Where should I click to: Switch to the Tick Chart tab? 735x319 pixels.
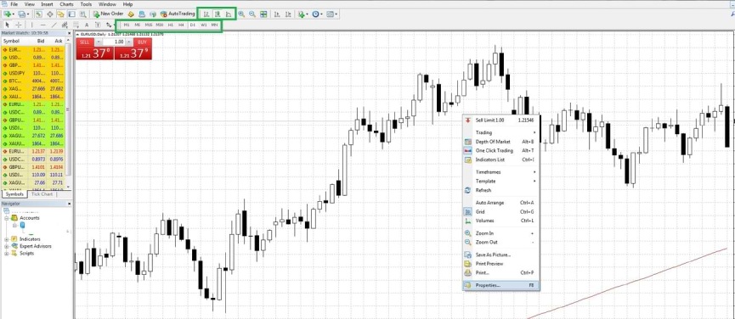[42, 194]
